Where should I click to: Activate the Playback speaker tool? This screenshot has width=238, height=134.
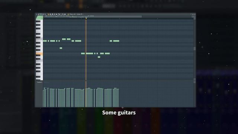coord(65,14)
